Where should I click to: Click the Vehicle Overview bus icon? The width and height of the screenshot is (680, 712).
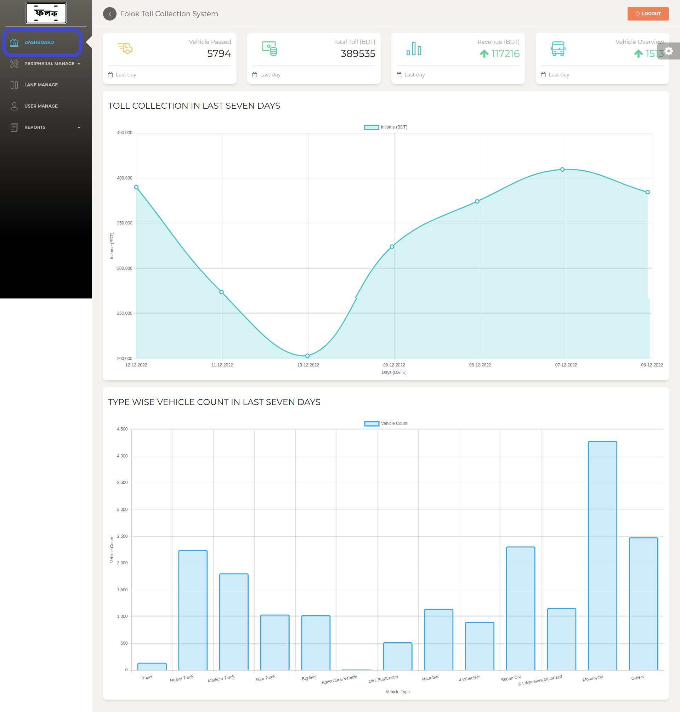(558, 49)
